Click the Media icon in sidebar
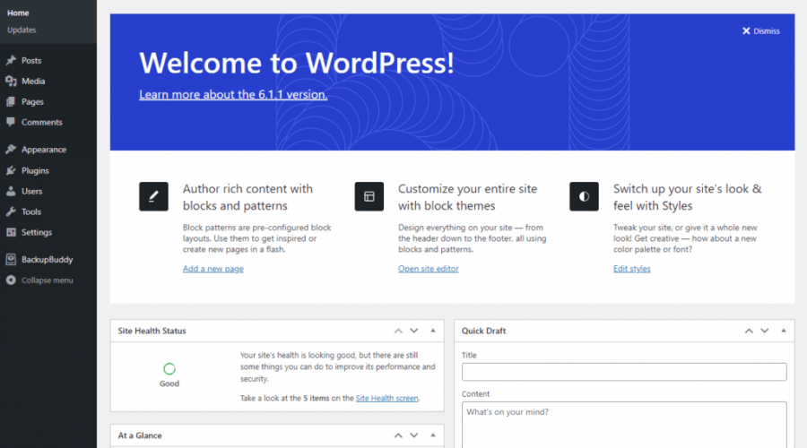 coord(11,81)
